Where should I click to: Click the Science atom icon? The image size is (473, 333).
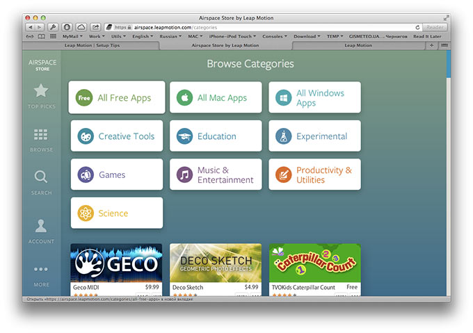tap(86, 213)
